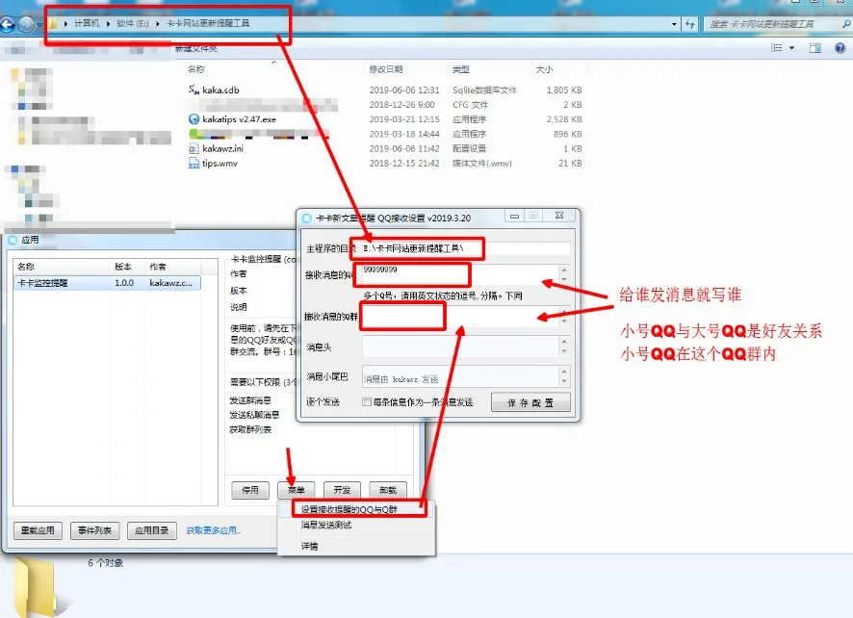
Task: Open the view mode icon in Explorer toolbar
Action: point(776,48)
